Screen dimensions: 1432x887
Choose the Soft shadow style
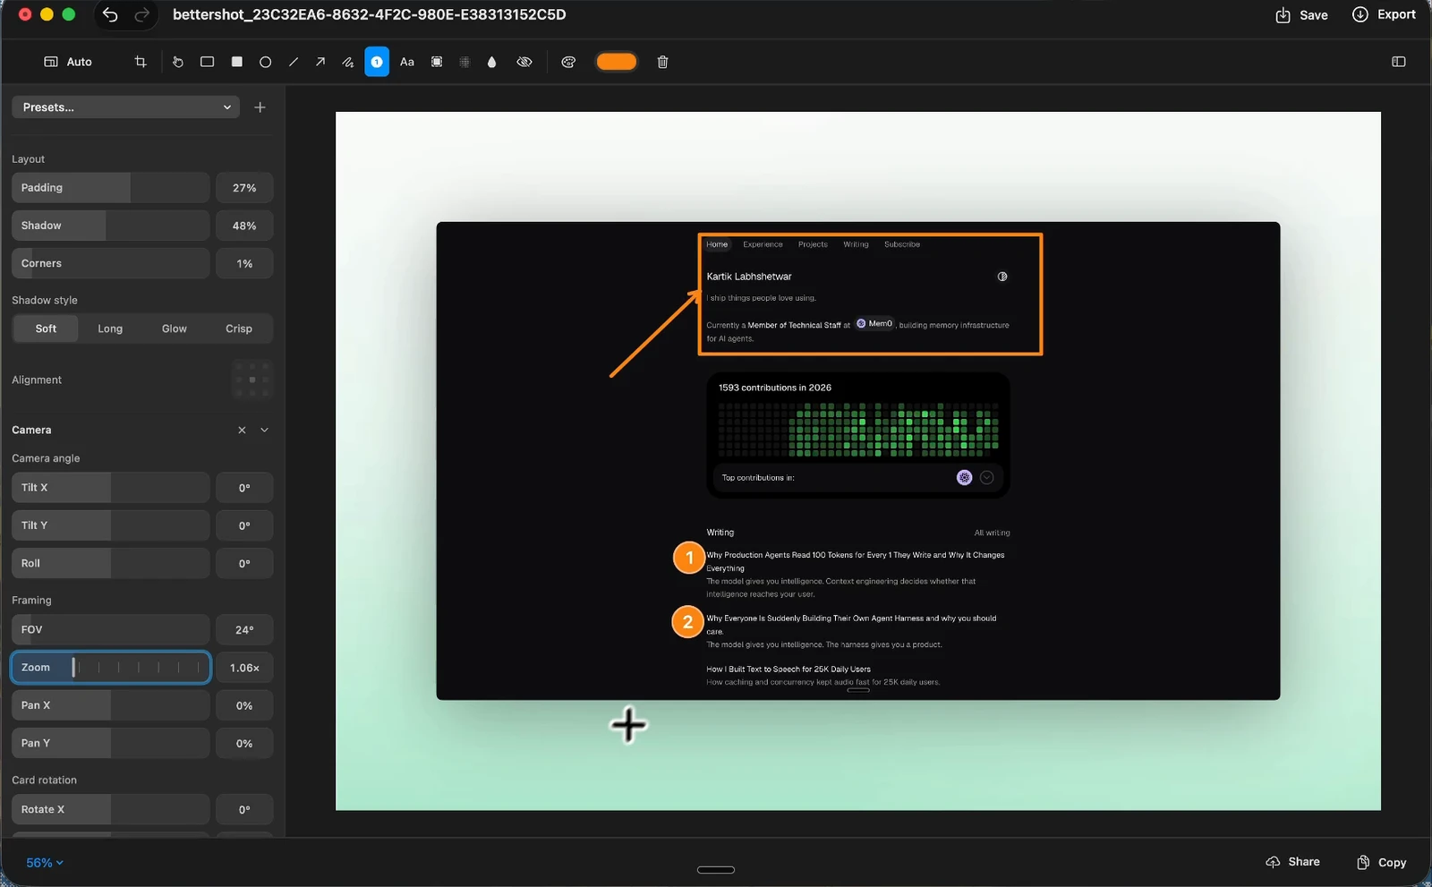pyautogui.click(x=46, y=328)
